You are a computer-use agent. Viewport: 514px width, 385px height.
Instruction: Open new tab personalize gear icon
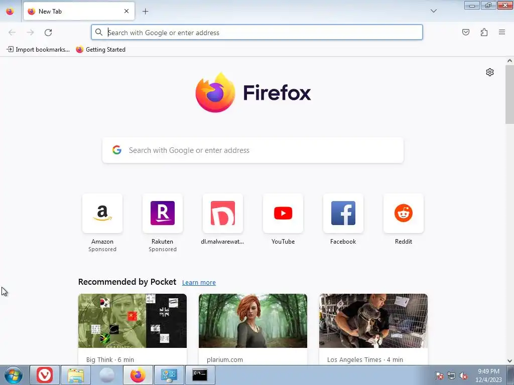coord(490,72)
